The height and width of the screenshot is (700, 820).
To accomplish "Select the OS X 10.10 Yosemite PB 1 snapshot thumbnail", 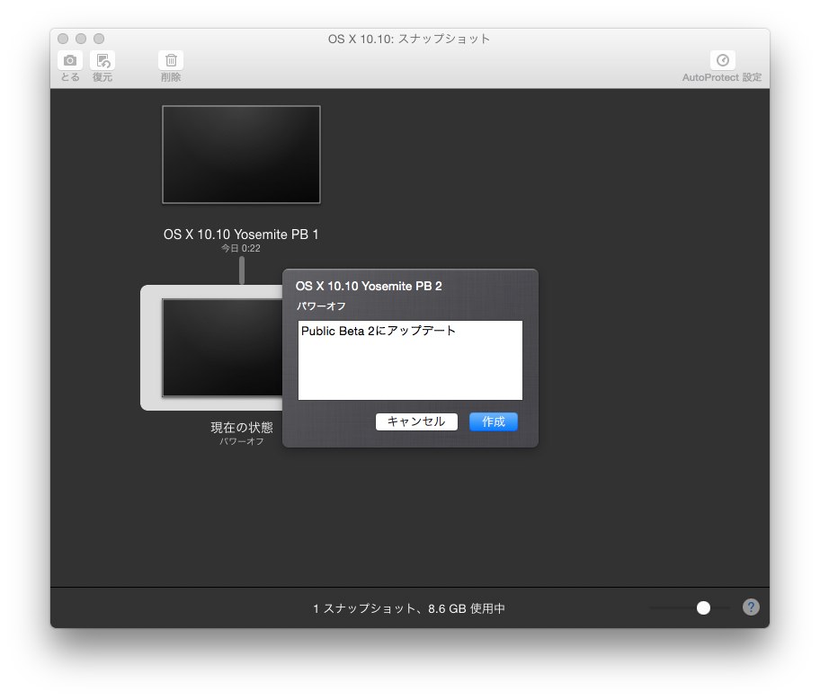I will click(x=241, y=155).
